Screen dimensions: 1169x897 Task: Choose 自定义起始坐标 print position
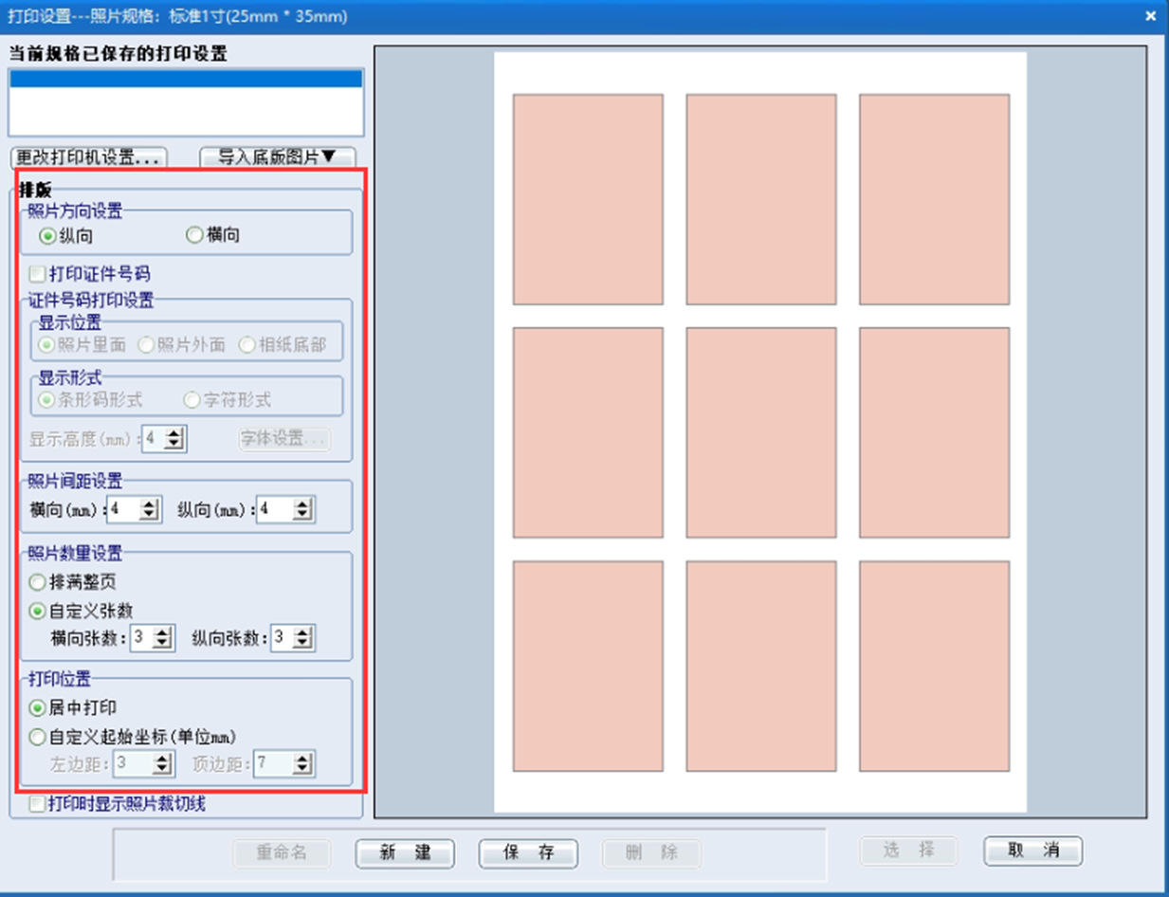point(37,737)
